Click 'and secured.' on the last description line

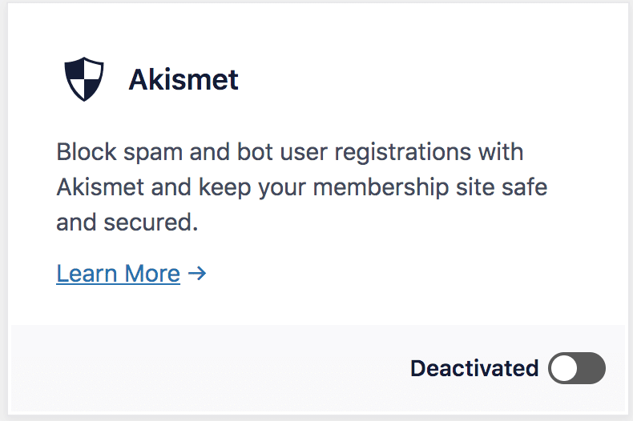[x=127, y=223]
